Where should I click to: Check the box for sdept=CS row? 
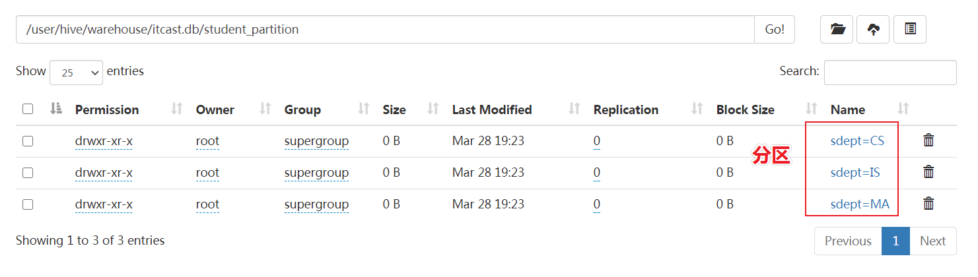click(28, 140)
